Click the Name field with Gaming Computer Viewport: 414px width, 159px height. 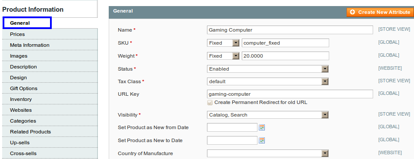tap(290, 30)
